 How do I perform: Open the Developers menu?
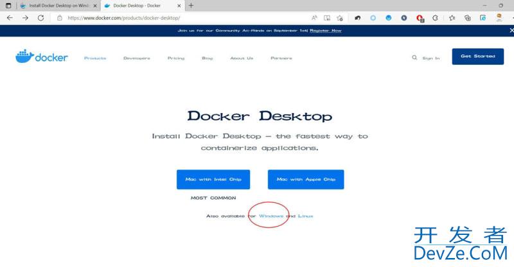[x=136, y=58]
